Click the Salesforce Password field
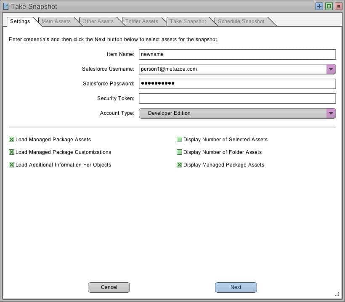This screenshot has width=345, height=302. click(237, 84)
